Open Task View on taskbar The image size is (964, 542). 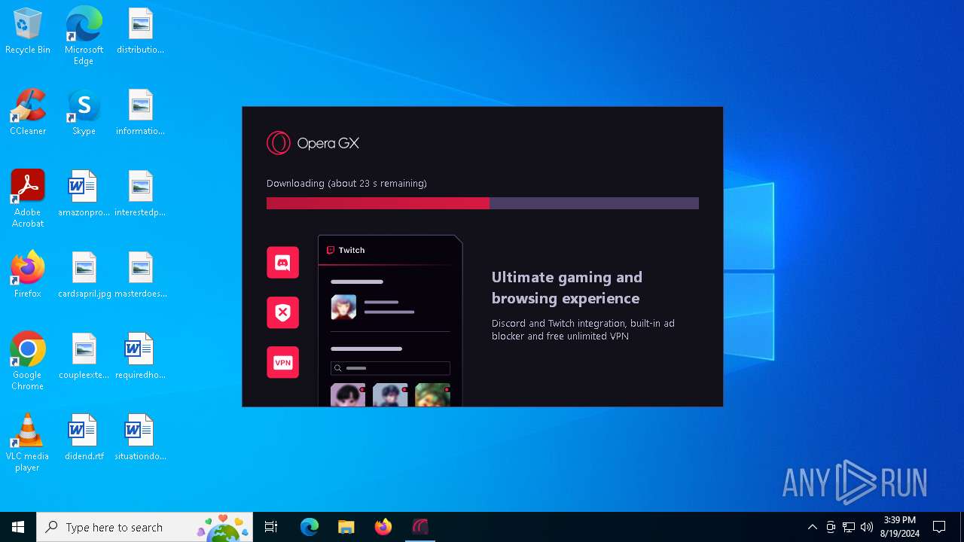click(271, 527)
